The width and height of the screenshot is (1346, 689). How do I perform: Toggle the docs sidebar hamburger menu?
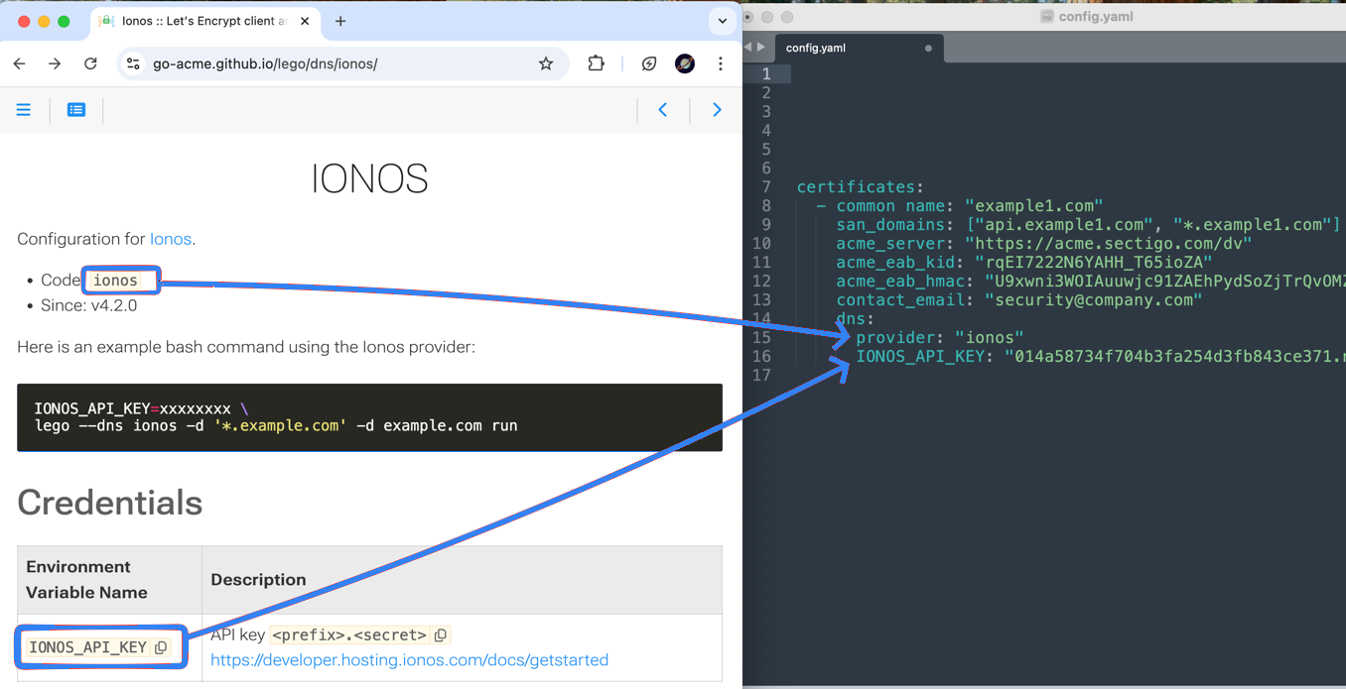pos(24,110)
